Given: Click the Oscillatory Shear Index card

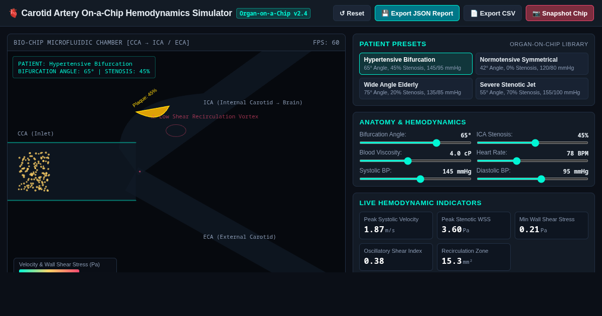Looking at the screenshot, I should [396, 257].
